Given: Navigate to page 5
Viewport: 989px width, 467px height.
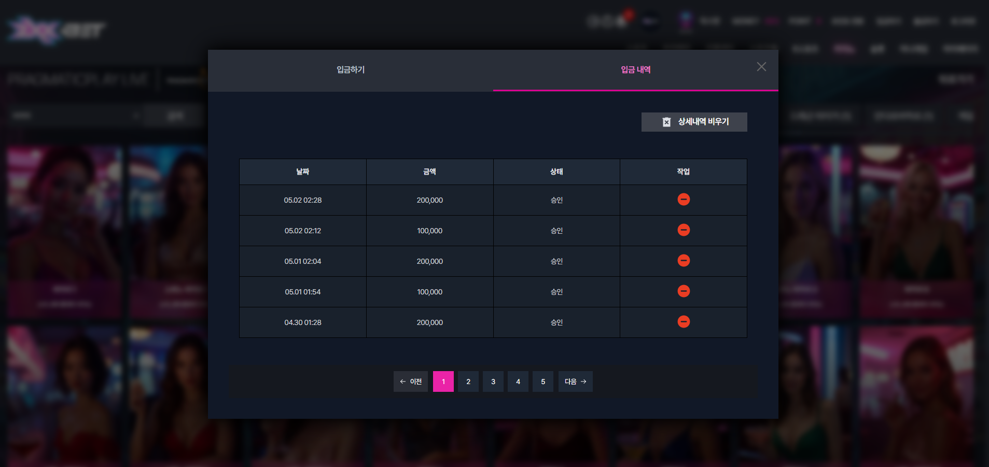Looking at the screenshot, I should (543, 381).
